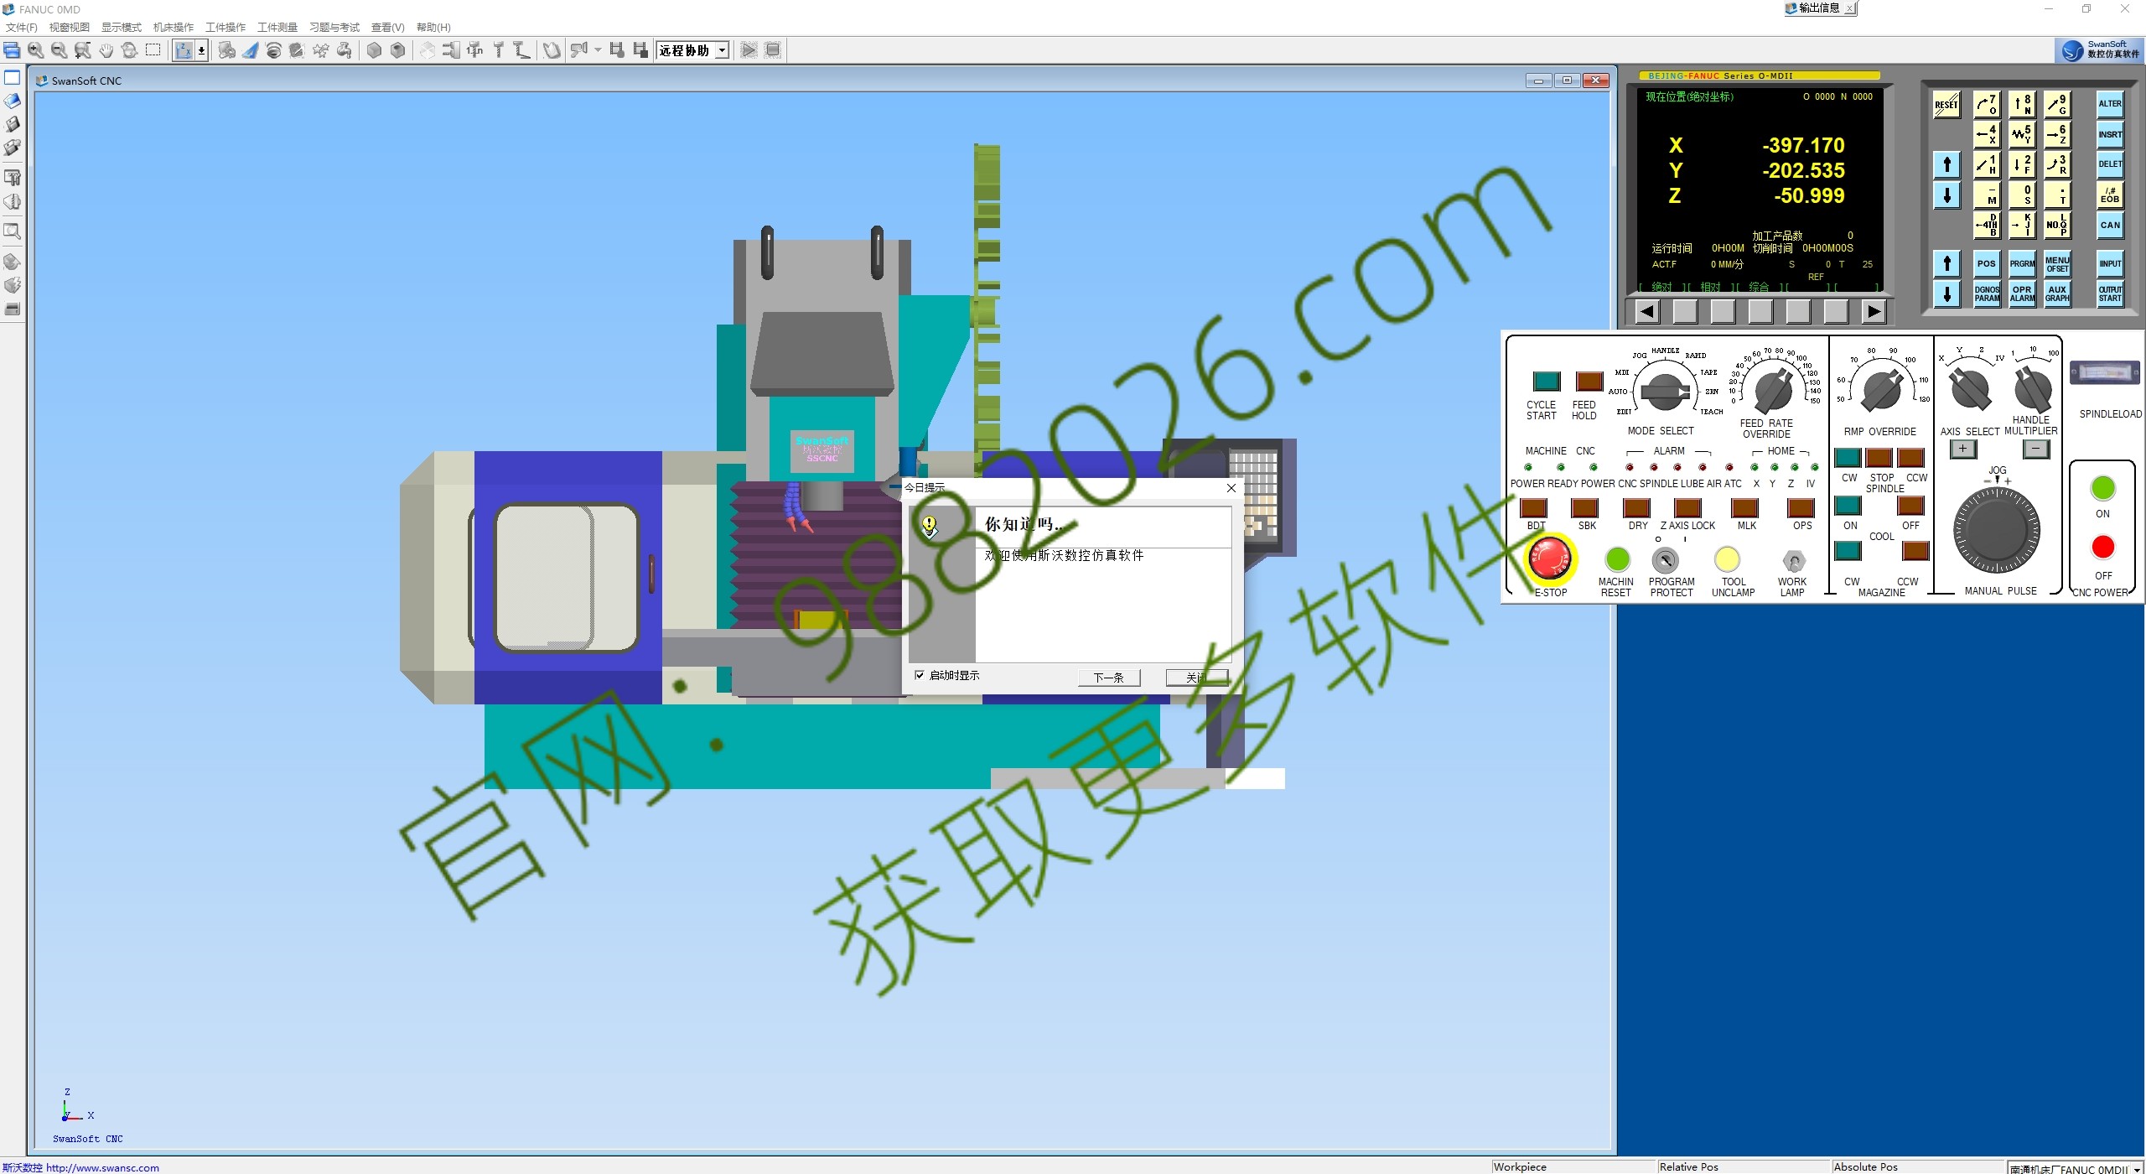This screenshot has height=1174, width=2146.
Task: Click the Z-X axis view toolbar icon
Action: coord(184,50)
